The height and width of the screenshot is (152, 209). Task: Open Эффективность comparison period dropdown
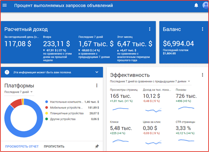150,81
